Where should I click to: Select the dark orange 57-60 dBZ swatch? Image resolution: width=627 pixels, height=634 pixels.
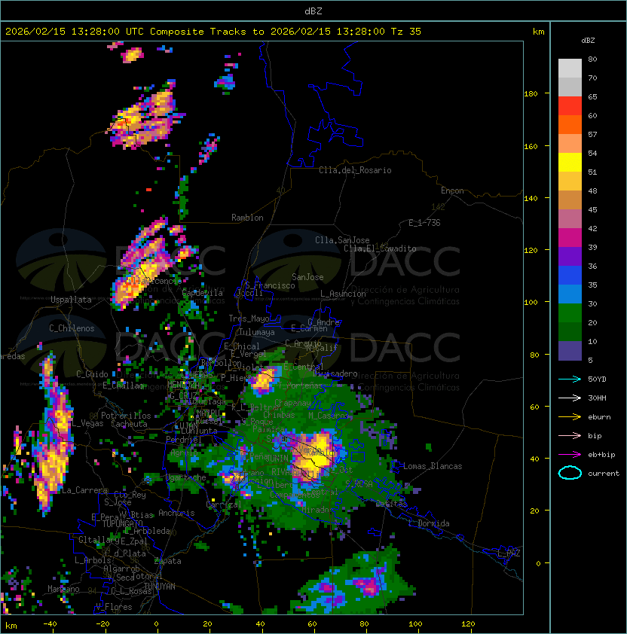[570, 124]
